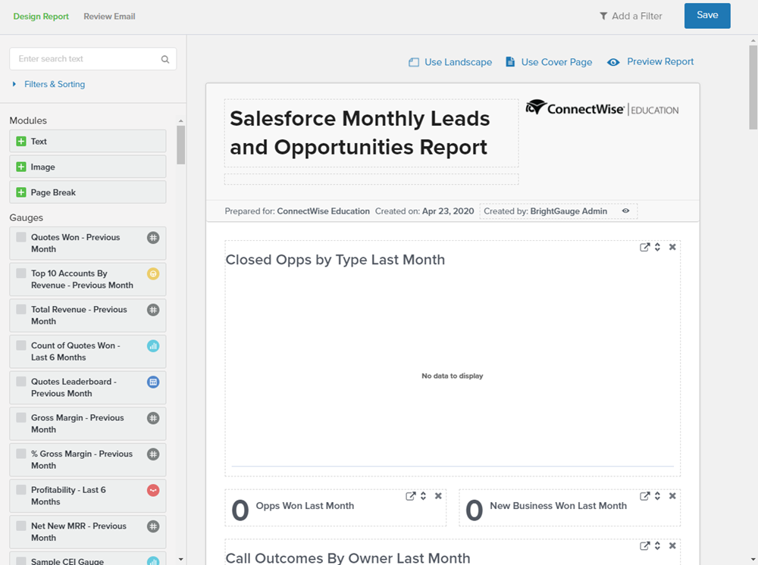Switch to Design Report tab

click(41, 17)
